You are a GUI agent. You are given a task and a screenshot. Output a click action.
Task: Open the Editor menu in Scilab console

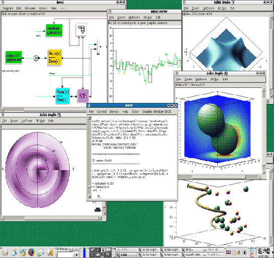pyautogui.click(x=135, y=111)
